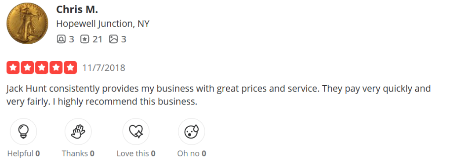The height and width of the screenshot is (164, 450).
Task: Click the number 21 beside reviews icon
Action: pyautogui.click(x=98, y=39)
